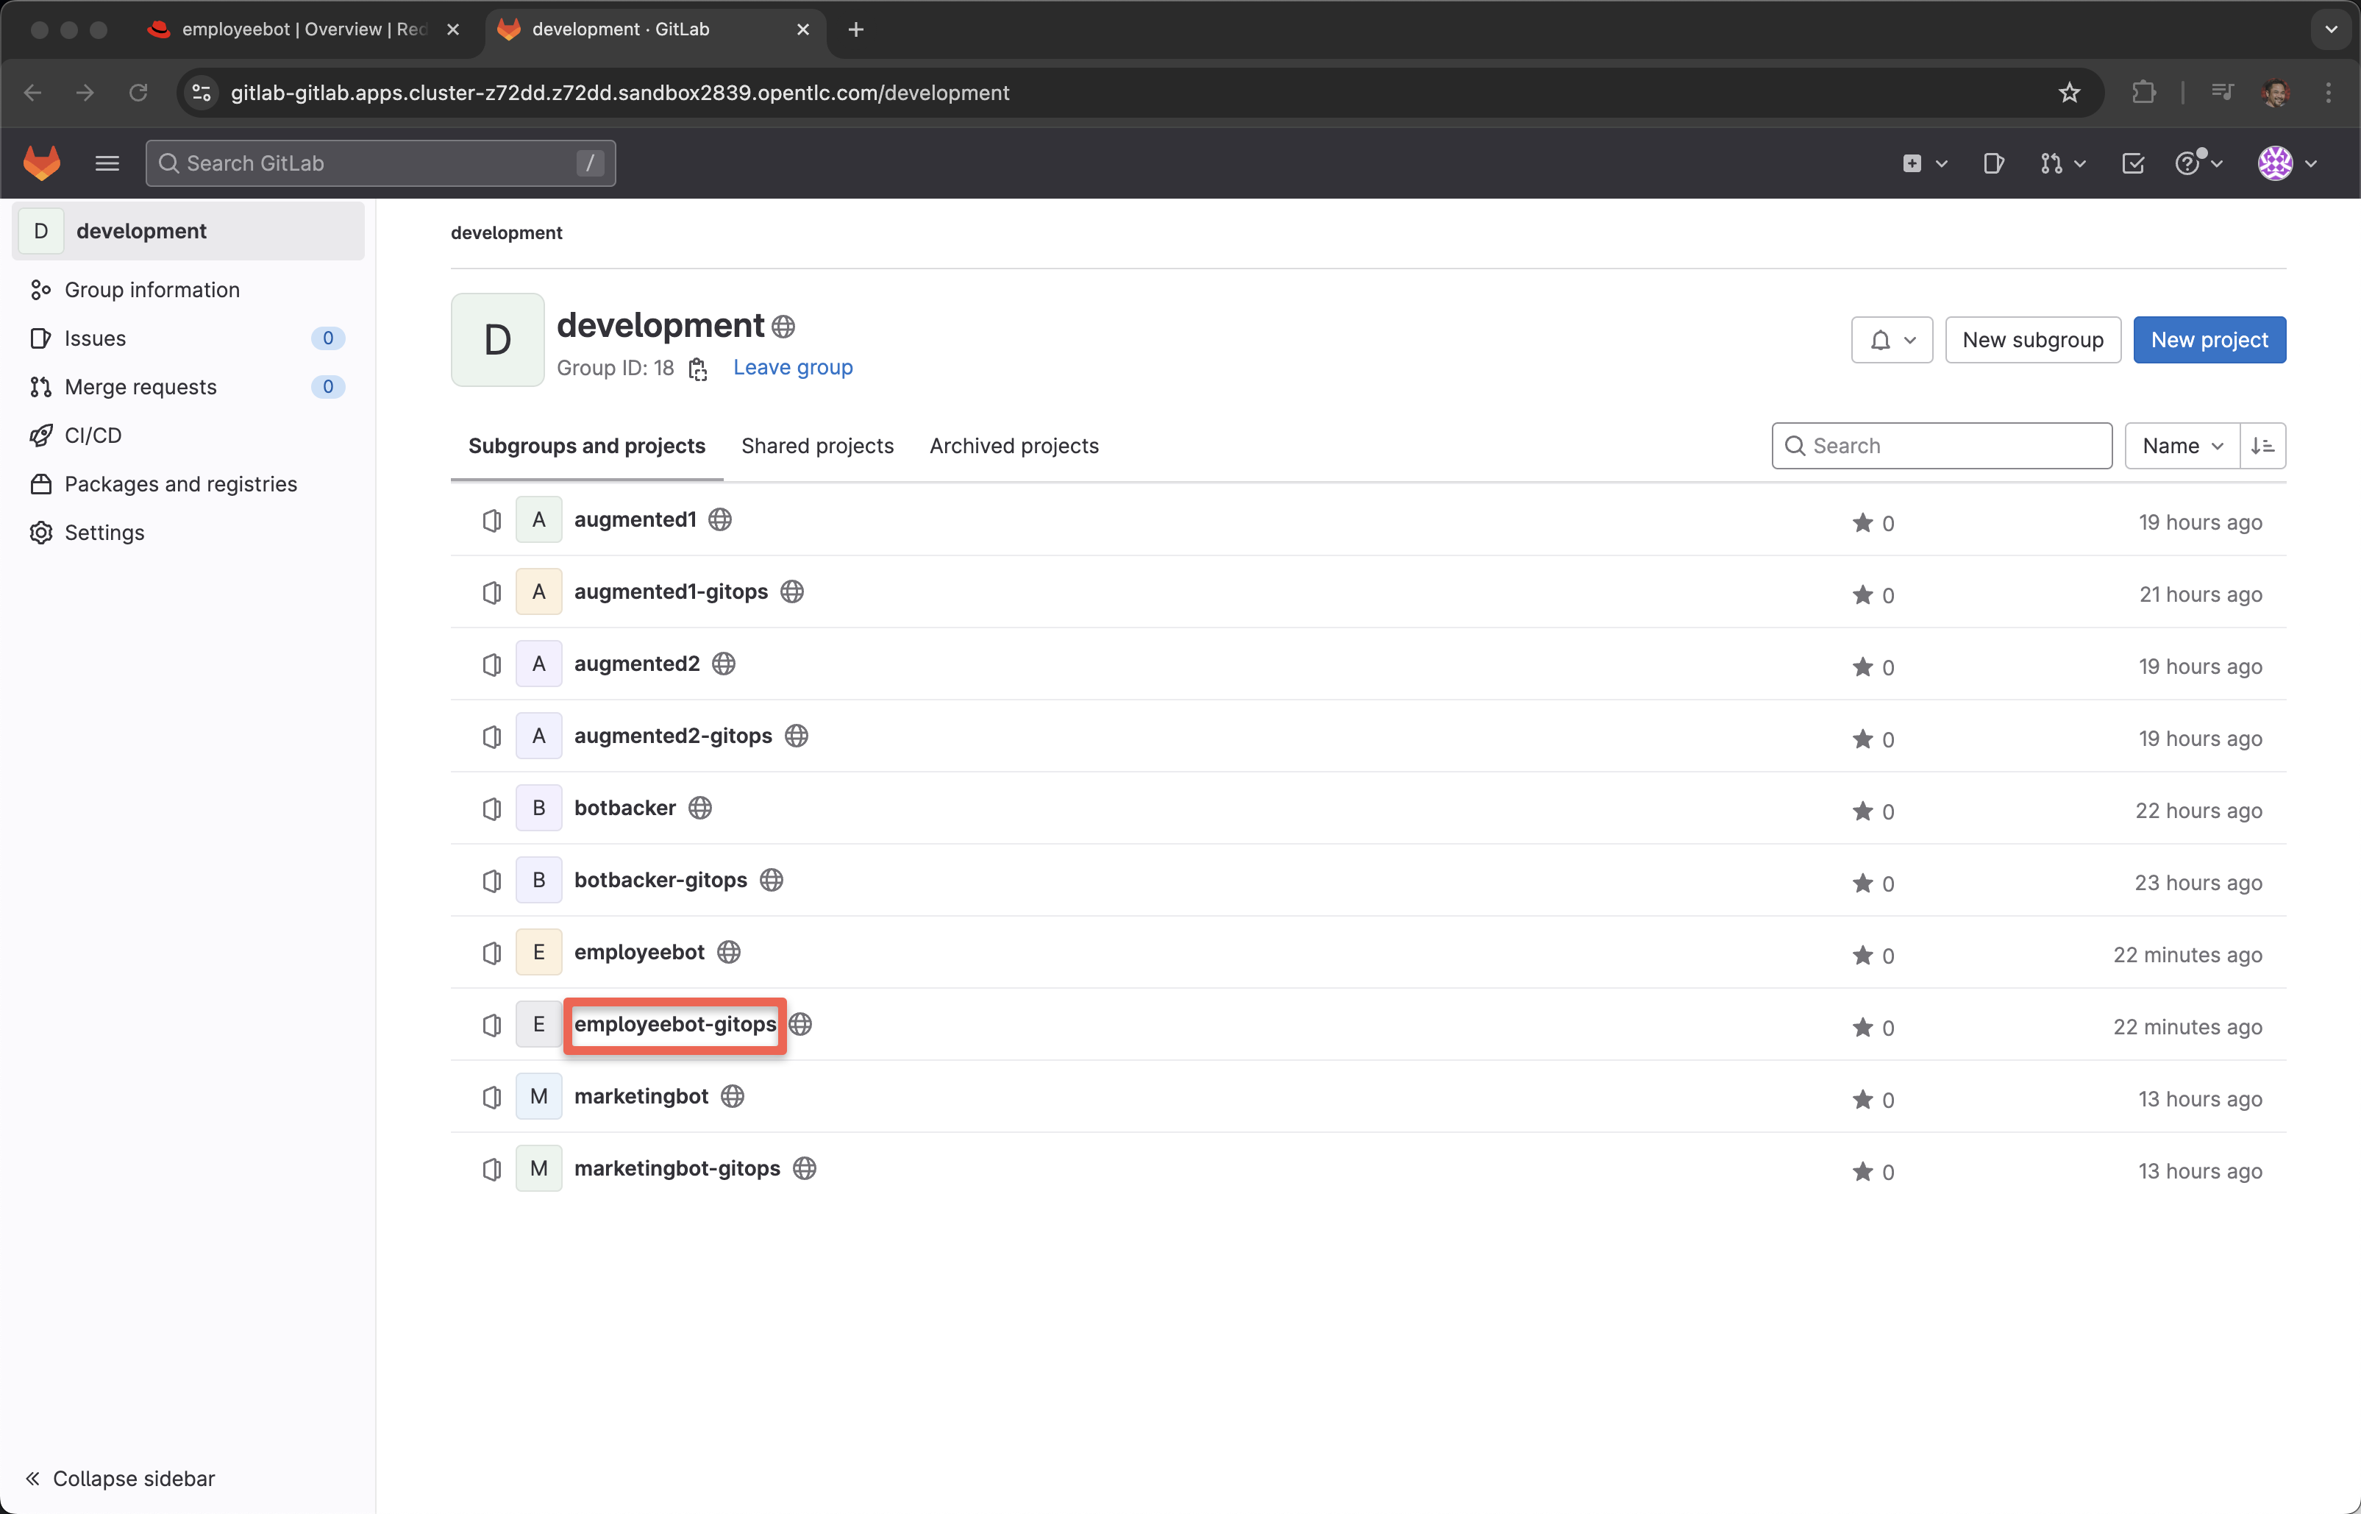
Task: Open the employeebot-gitops project
Action: pos(674,1024)
